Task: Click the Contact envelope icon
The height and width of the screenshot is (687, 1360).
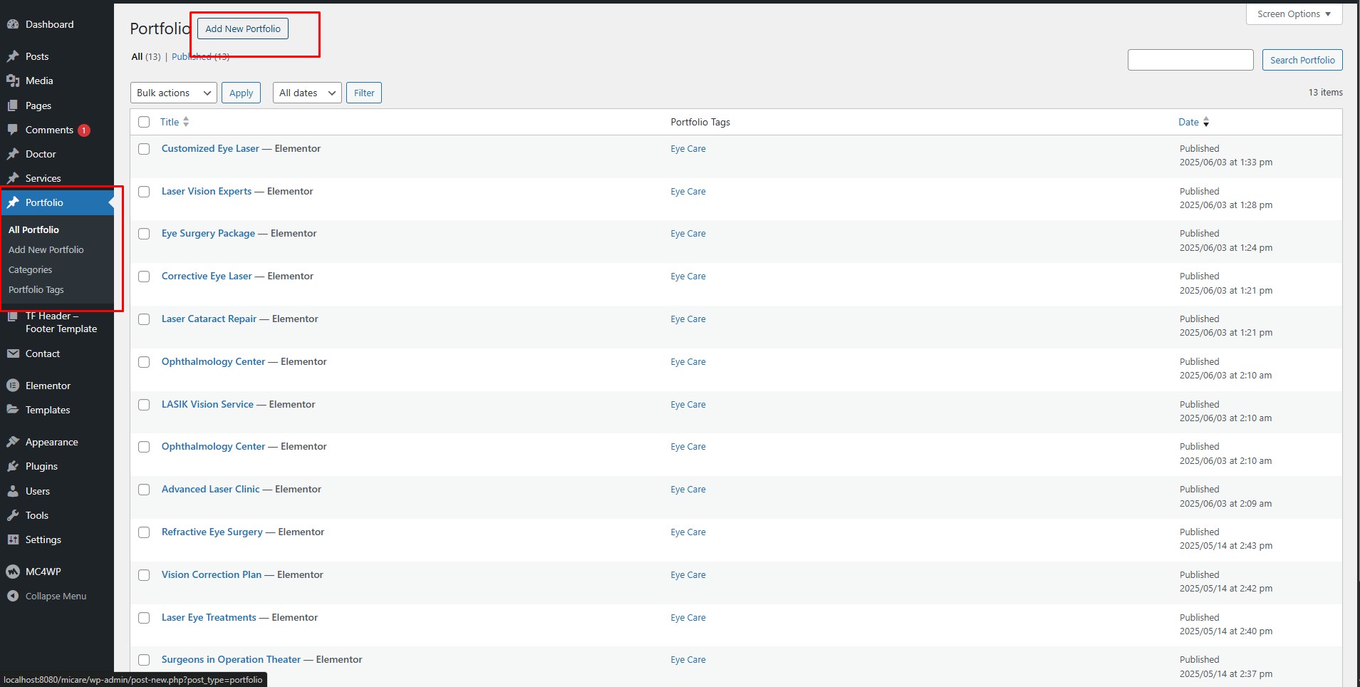Action: click(x=13, y=353)
